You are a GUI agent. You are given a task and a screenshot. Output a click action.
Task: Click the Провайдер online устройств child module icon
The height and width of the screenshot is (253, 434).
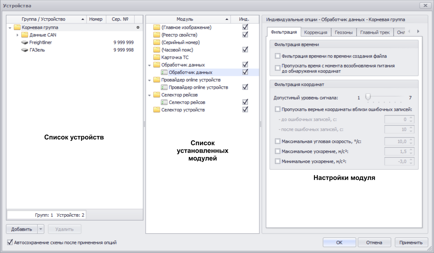(x=164, y=87)
